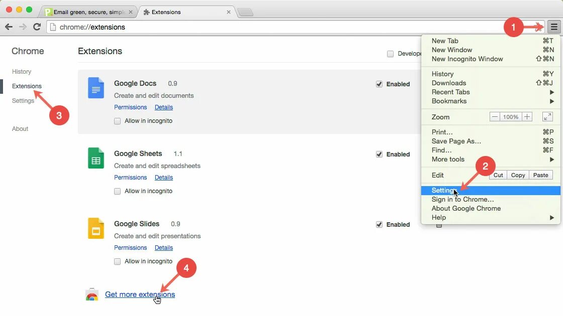This screenshot has width=563, height=316.
Task: Click Get more extensions link
Action: pos(140,294)
